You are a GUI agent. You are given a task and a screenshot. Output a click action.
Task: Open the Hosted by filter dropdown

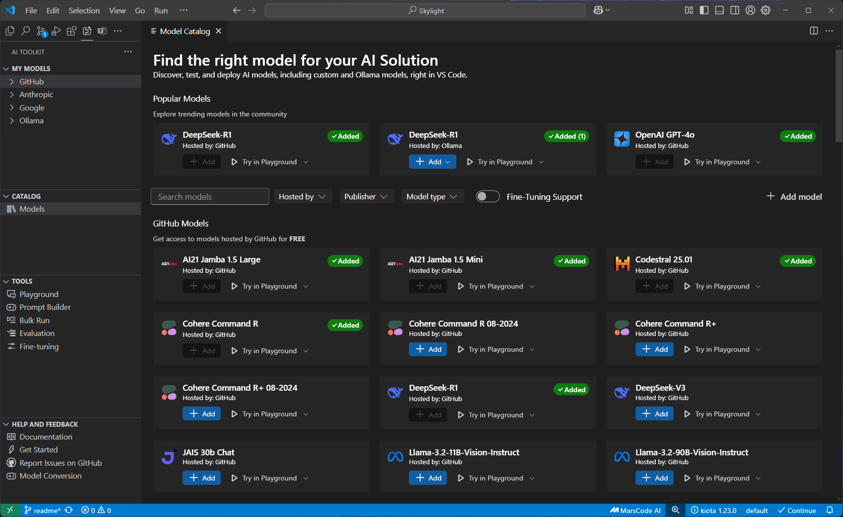coord(302,196)
